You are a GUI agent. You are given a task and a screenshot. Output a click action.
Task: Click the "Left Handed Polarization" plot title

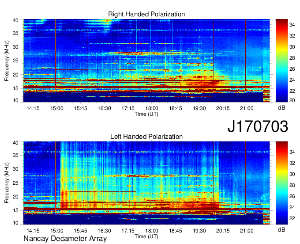coord(146,137)
